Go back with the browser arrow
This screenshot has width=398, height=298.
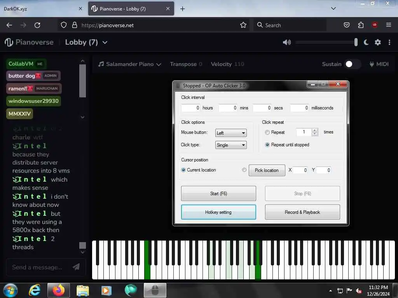pyautogui.click(x=9, y=25)
